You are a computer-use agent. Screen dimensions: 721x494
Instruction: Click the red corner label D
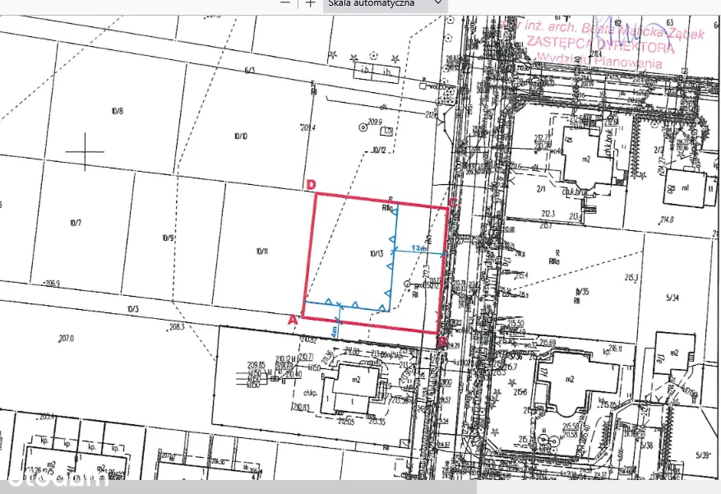click(311, 185)
